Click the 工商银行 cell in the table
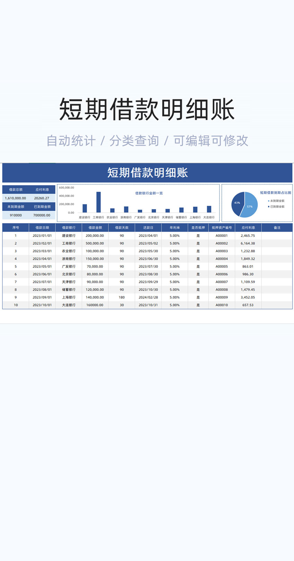 point(69,243)
